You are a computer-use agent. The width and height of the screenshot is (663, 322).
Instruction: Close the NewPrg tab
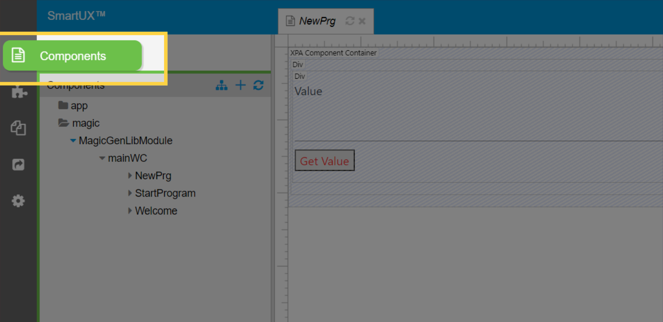coord(362,21)
